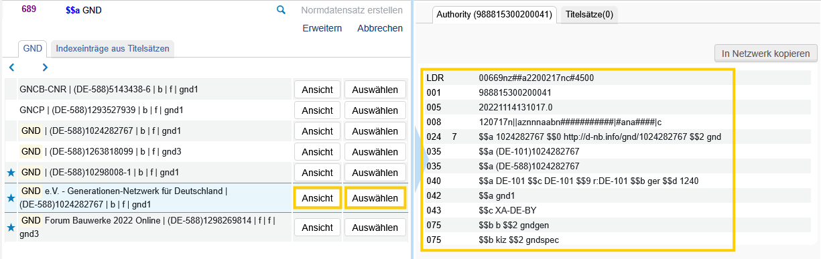Click Ansicht for Generationen-Netzwerk entry

coord(318,198)
